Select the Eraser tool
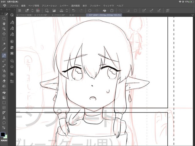This screenshot has width=195, height=146. pos(4,81)
